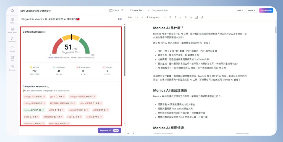Highlight the green 'monica 87 / 37-57' keyword

coord(34,110)
